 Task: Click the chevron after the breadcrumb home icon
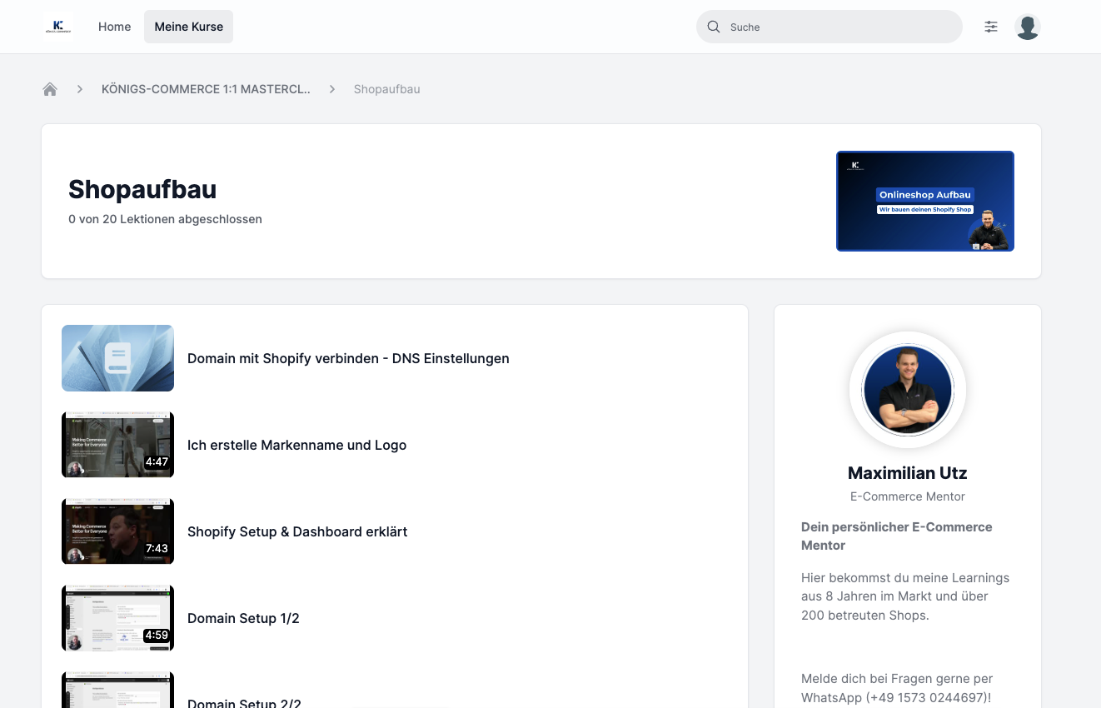[x=79, y=88]
